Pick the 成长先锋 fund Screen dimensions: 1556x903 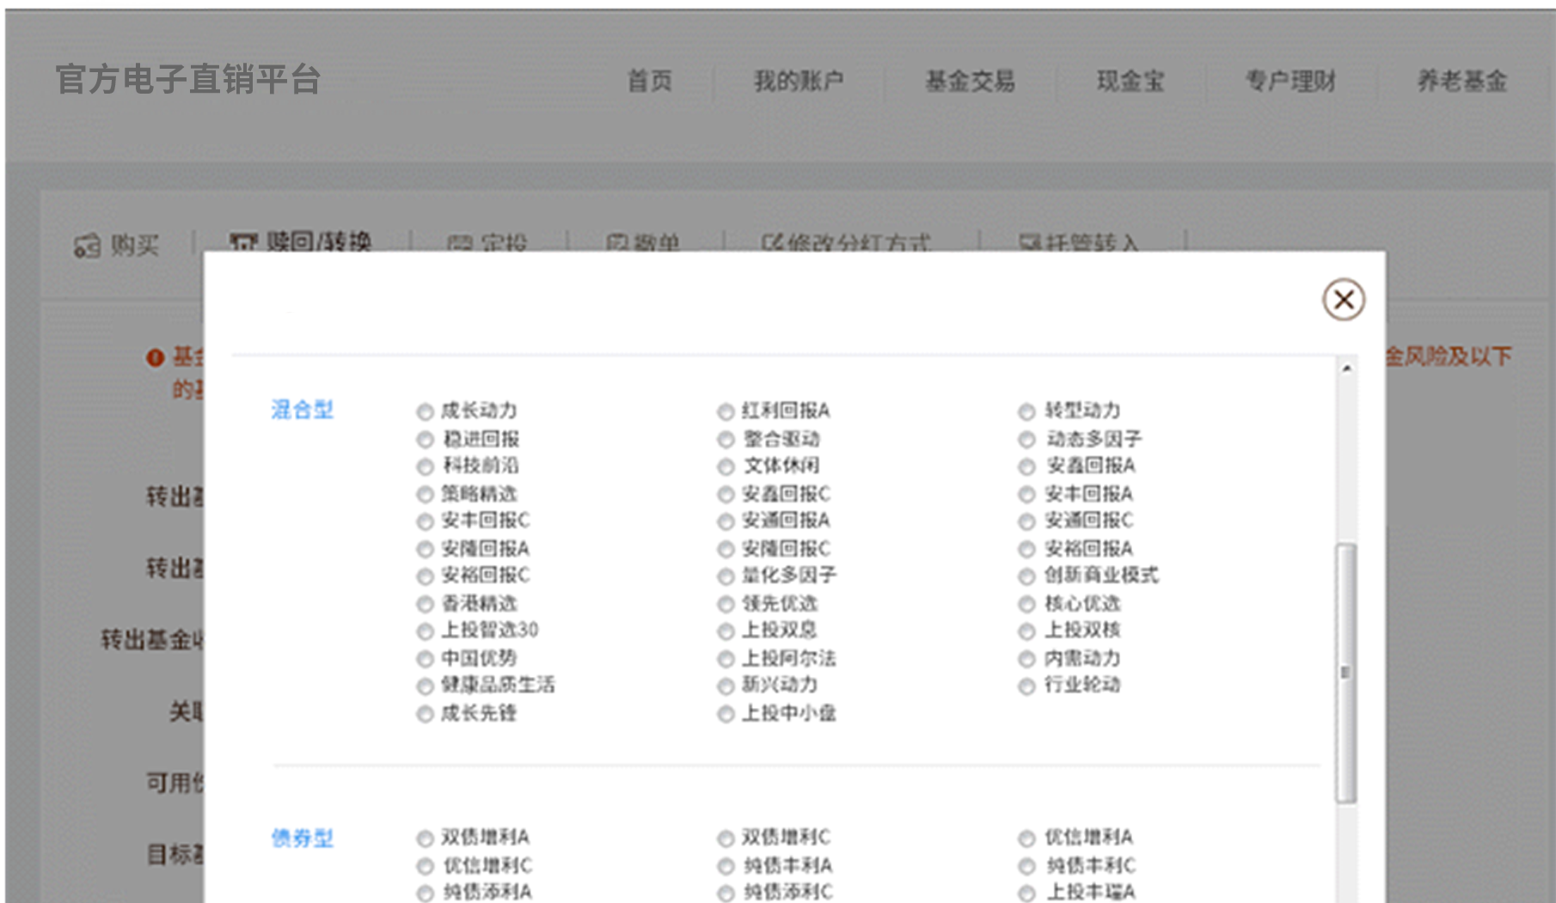click(x=425, y=714)
